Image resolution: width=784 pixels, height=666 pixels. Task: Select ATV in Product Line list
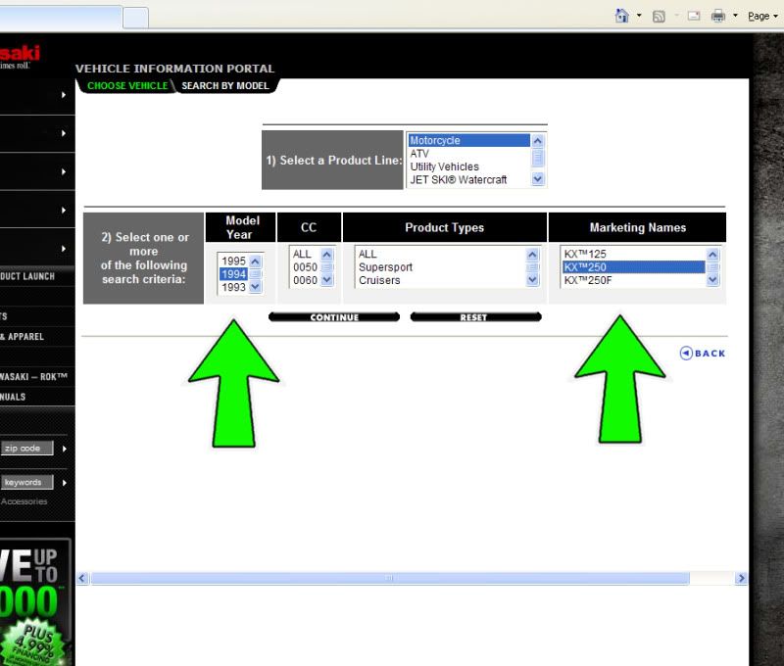pos(469,154)
